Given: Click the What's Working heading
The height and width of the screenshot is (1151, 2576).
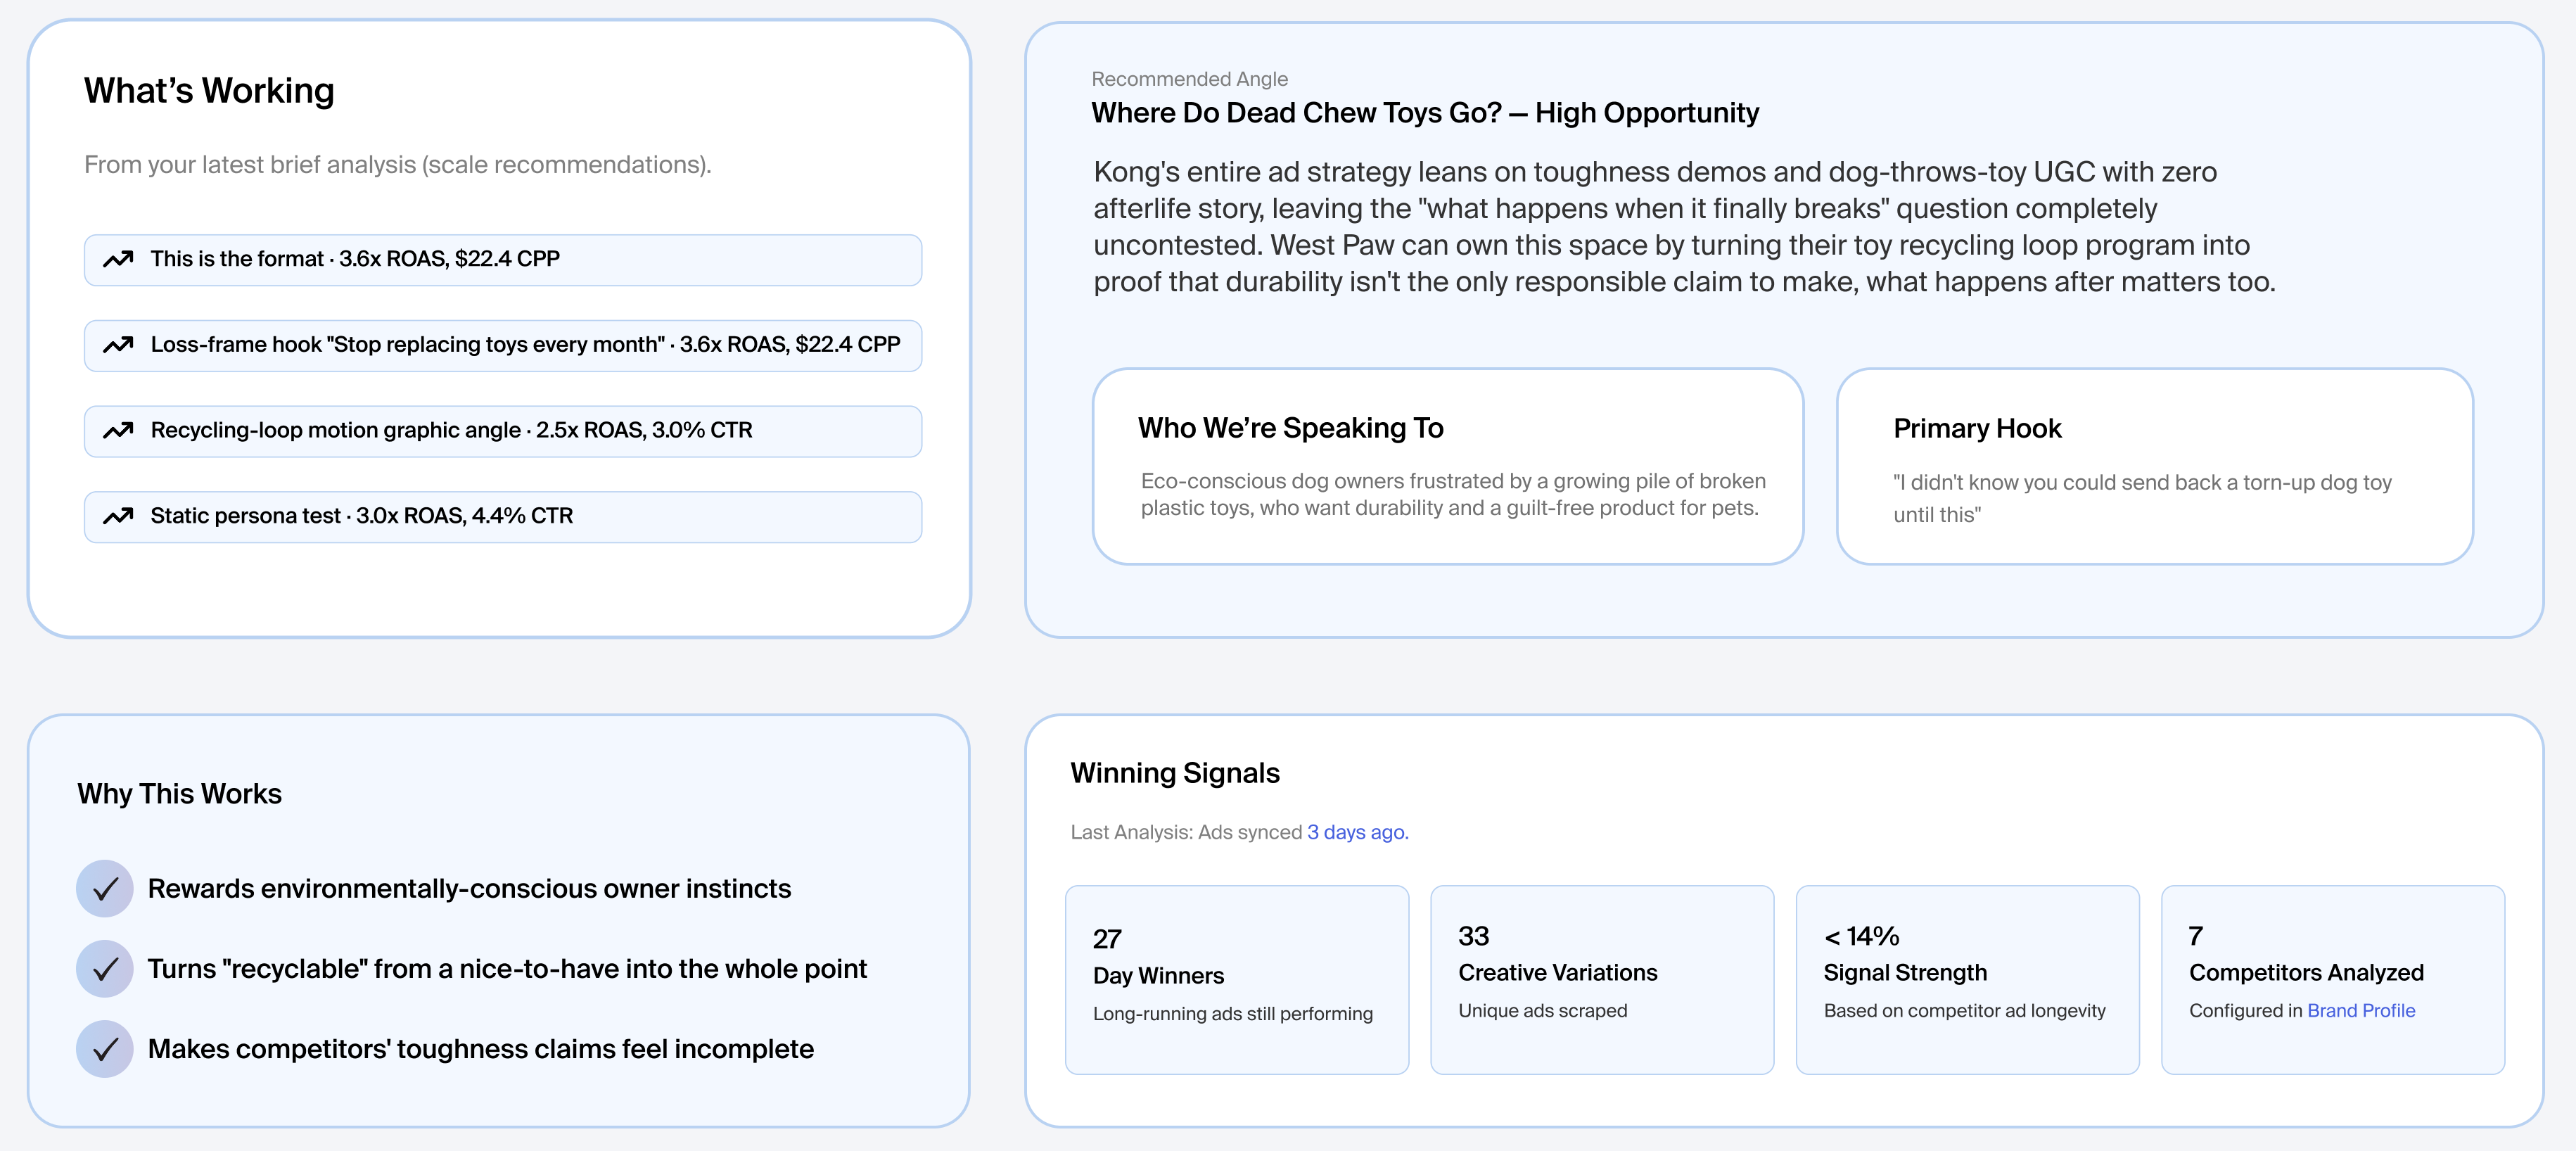Looking at the screenshot, I should [x=209, y=91].
